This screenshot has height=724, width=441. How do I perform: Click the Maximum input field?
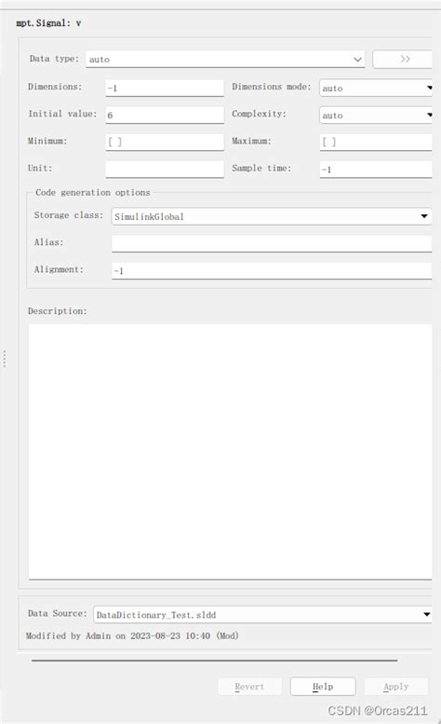pos(376,143)
